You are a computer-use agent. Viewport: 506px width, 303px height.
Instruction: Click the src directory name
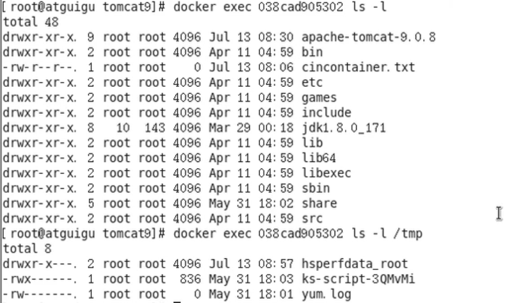click(312, 218)
